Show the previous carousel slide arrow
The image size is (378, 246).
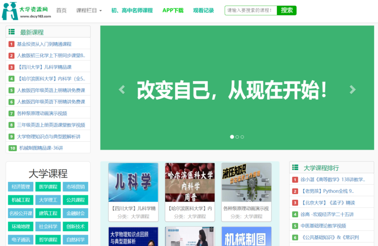(122, 90)
